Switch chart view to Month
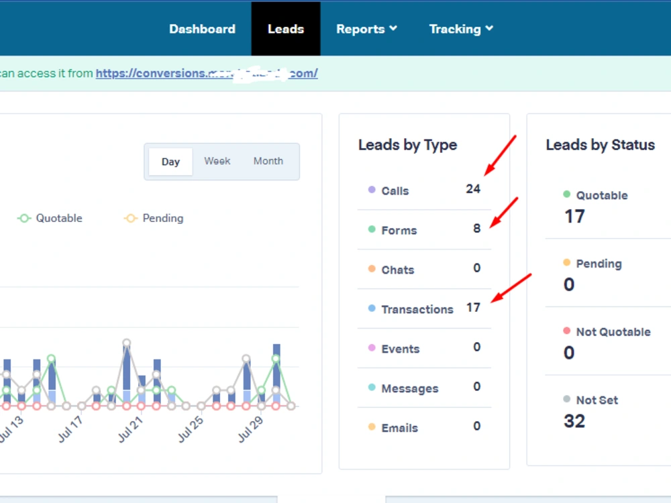 (x=268, y=161)
